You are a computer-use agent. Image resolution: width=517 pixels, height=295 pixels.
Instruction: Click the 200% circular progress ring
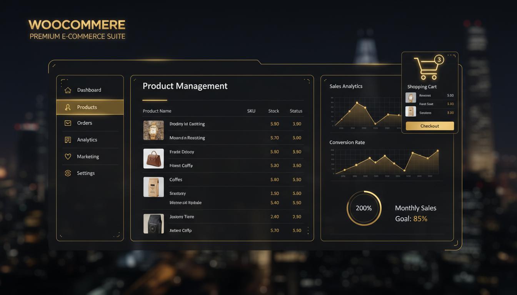point(364,208)
